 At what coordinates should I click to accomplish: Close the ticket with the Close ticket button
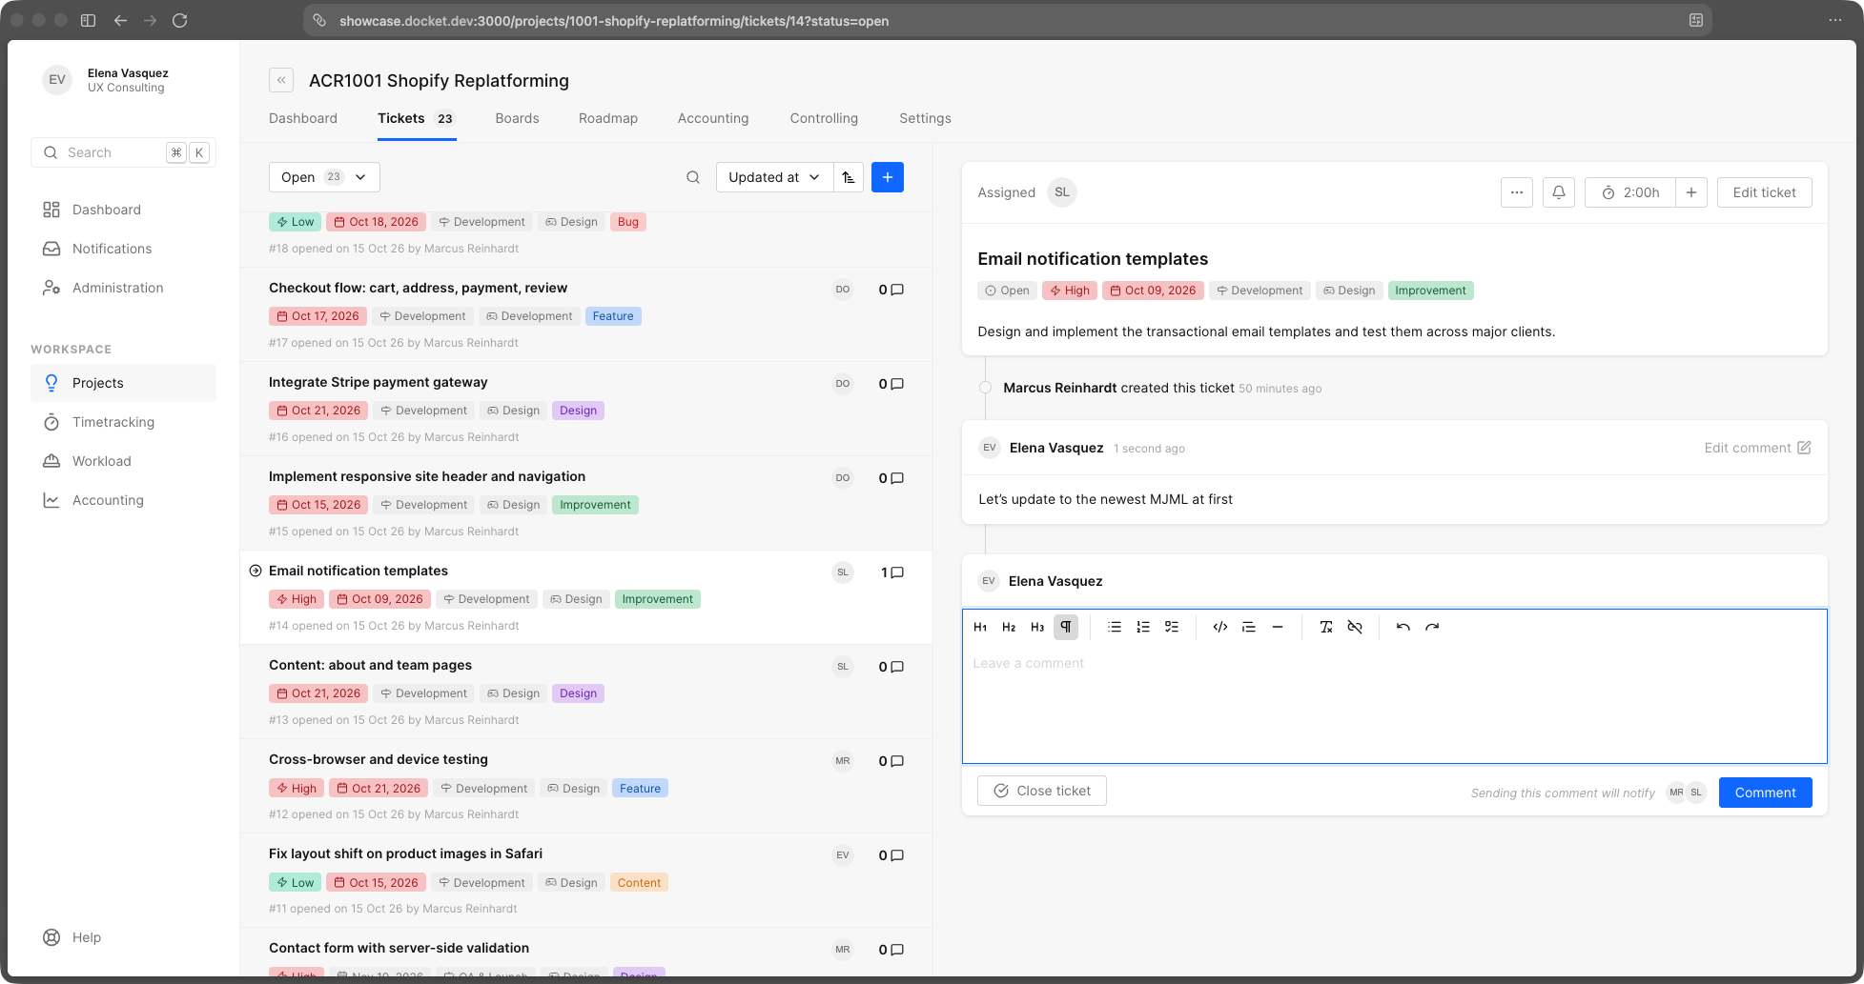coord(1042,791)
